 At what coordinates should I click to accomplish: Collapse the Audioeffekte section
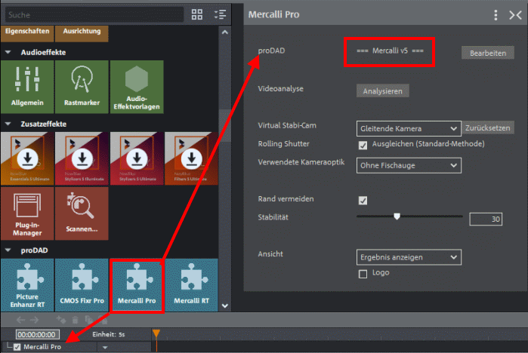coord(8,52)
